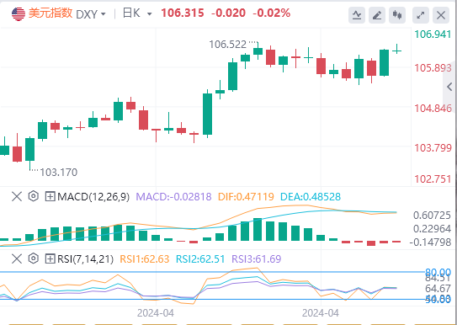Image resolution: width=457 pixels, height=325 pixels.
Task: Expand the RSI indicator pane
Action: [x=50, y=258]
